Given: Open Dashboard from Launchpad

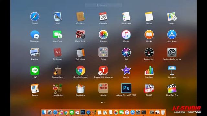Looking at the screenshot, I should pos(149,53).
